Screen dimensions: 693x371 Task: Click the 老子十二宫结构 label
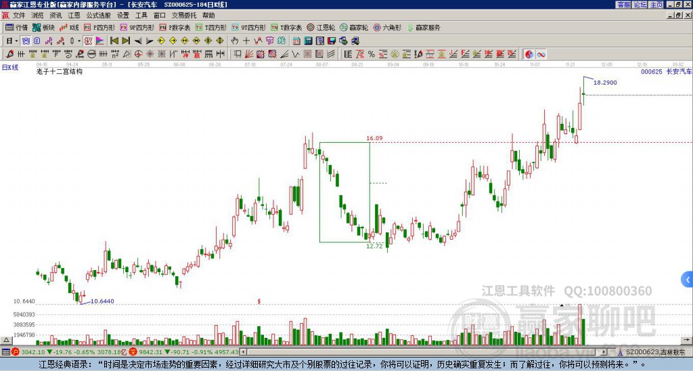tap(60, 71)
